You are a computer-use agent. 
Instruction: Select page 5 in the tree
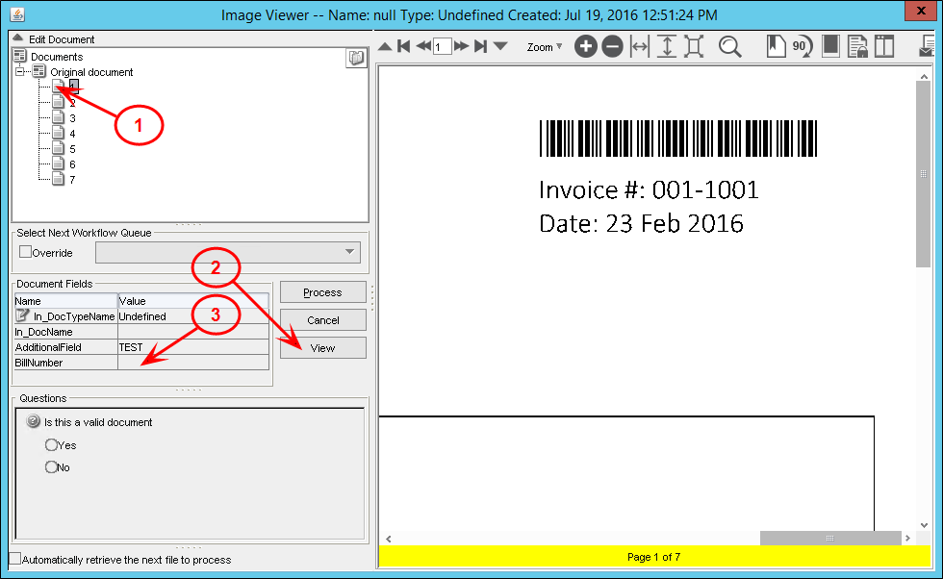pos(72,149)
